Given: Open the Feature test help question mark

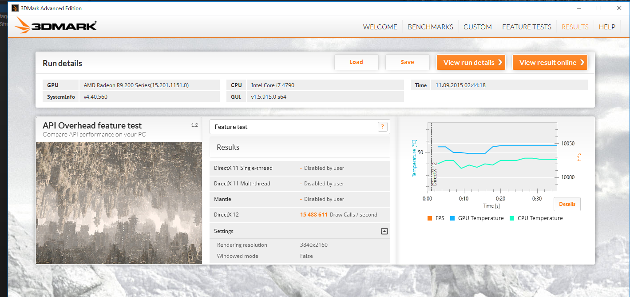Looking at the screenshot, I should click(x=382, y=127).
